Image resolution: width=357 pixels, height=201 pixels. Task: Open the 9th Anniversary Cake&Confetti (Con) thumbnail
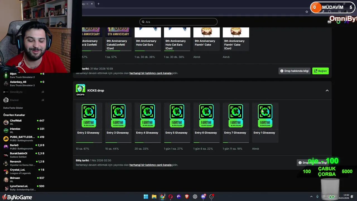[118, 32]
